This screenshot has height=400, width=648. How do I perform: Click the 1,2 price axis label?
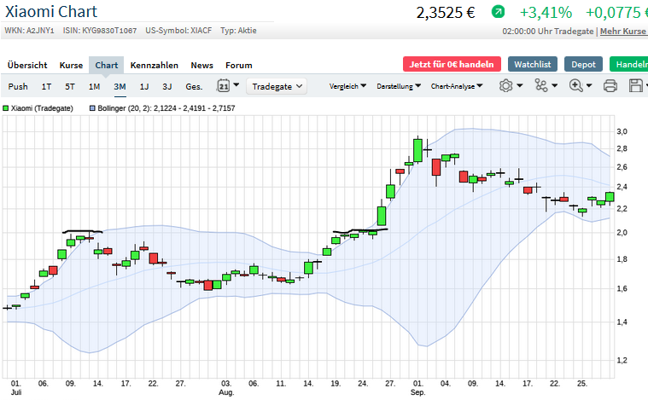(x=622, y=361)
